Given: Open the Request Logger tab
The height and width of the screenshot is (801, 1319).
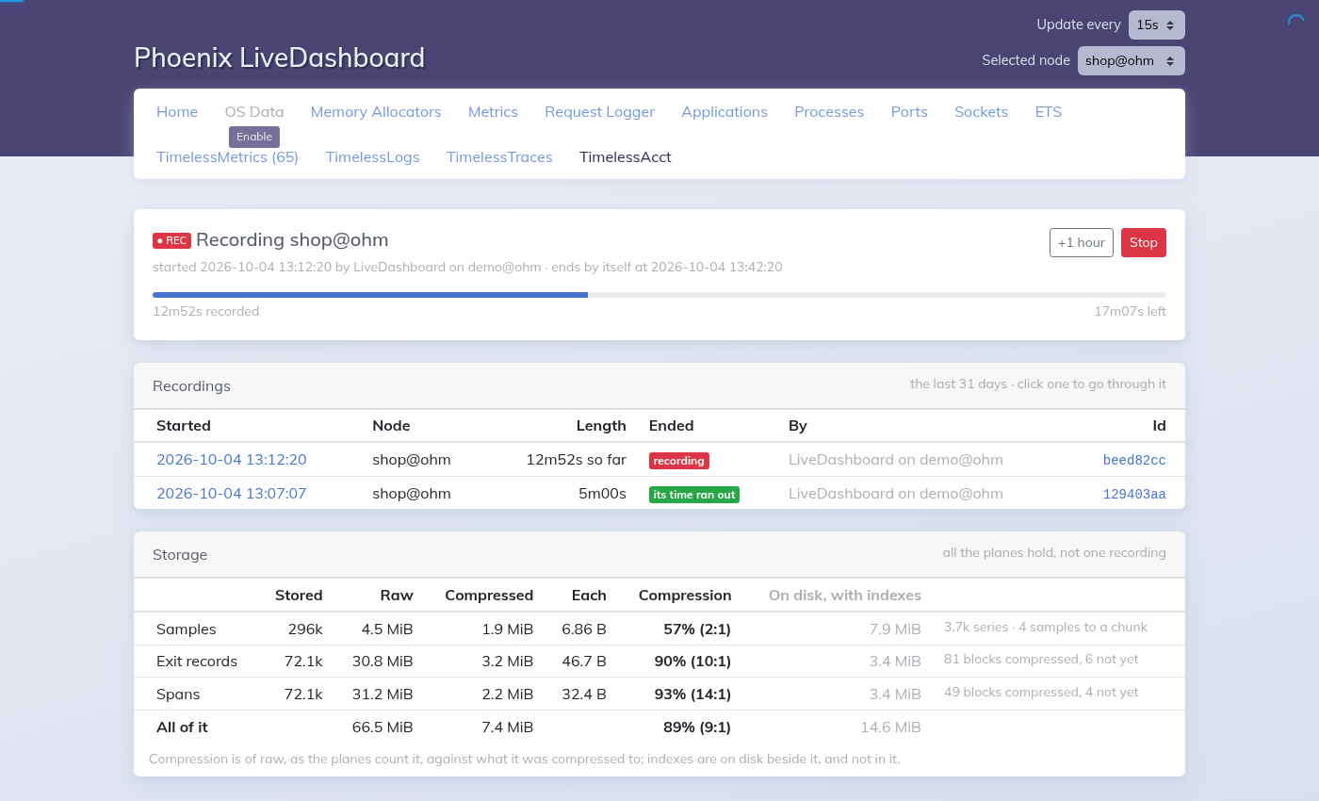Looking at the screenshot, I should pos(599,112).
